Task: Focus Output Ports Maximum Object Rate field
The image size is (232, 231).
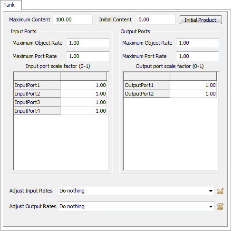Action: point(197,43)
